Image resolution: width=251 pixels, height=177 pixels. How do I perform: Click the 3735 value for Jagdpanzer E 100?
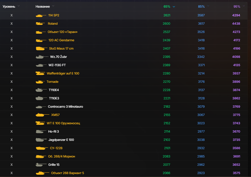click(x=236, y=140)
